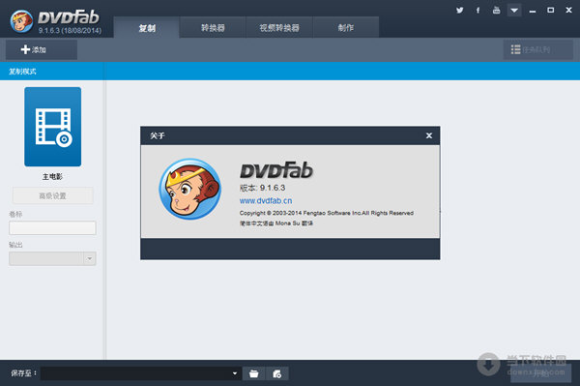Click the 添加 (Add) button
Viewport: 580px width, 386px height.
tap(42, 49)
